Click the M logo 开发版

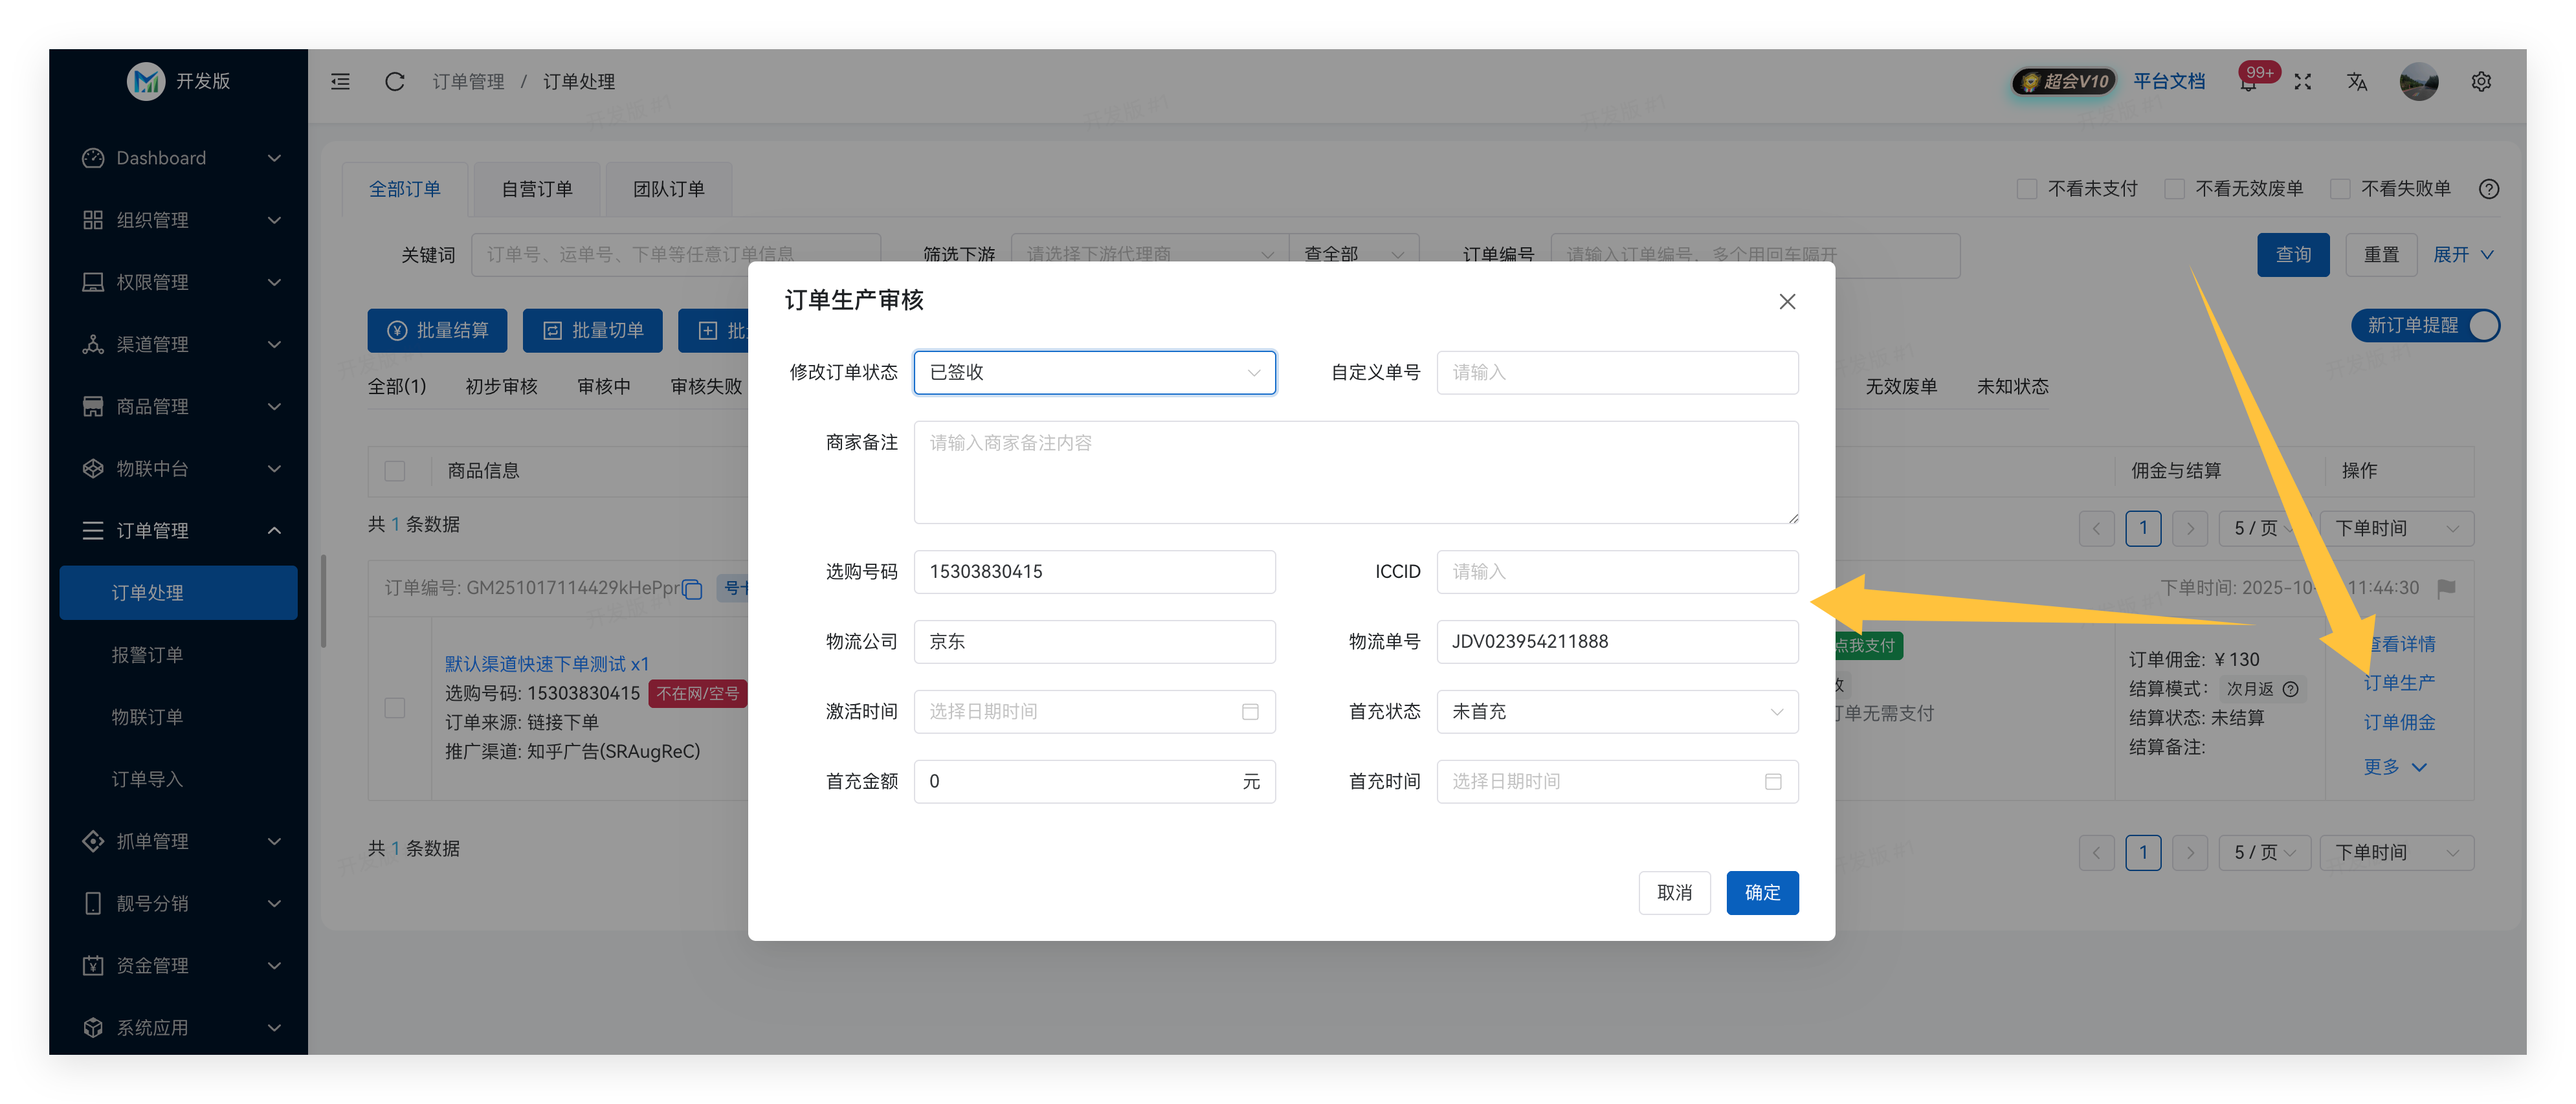179,81
